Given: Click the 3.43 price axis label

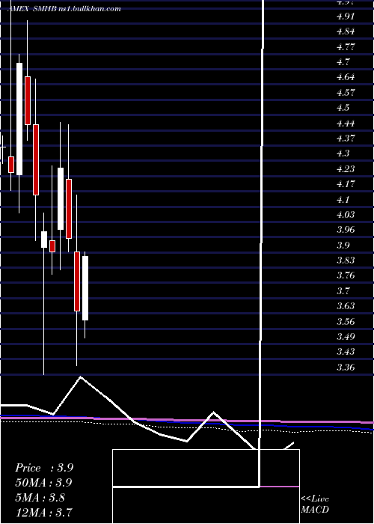Looking at the screenshot, I should tap(346, 352).
